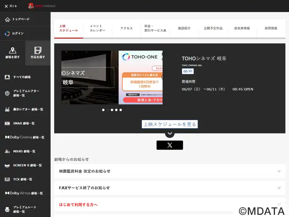
Task: Switch to 上映スケジュール tab
Action: point(69,29)
